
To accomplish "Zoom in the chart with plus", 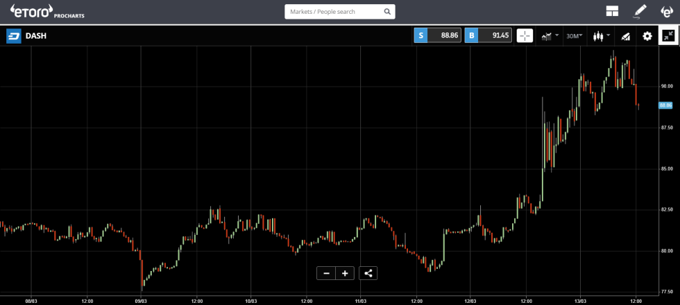I will click(345, 273).
